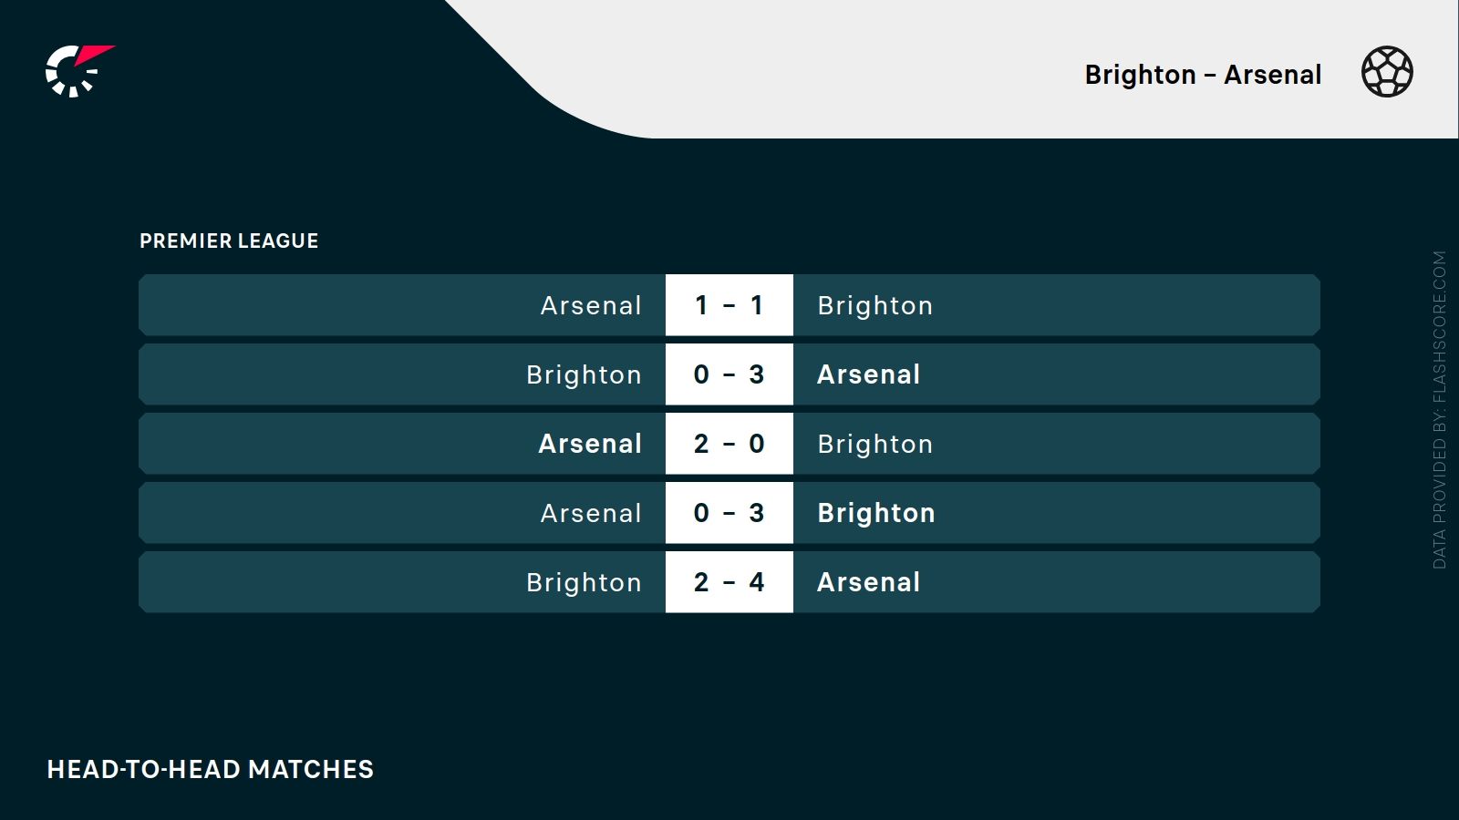Select Brighton in the 2 - 4 row
This screenshot has height=820, width=1459.
[584, 582]
